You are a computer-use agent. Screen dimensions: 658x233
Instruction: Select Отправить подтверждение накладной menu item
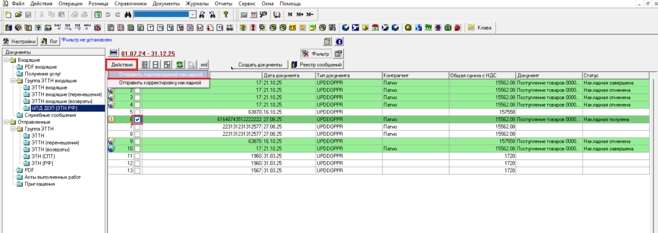click(160, 75)
